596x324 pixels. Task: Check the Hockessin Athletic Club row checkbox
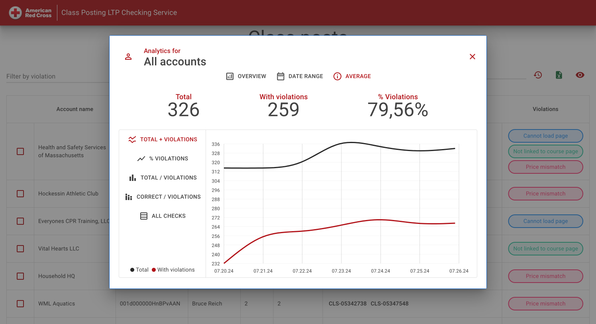pos(20,194)
